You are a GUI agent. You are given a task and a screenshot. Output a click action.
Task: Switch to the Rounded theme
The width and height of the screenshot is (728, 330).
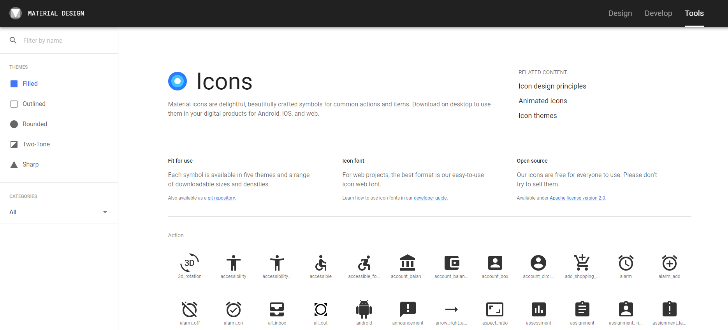(x=35, y=124)
